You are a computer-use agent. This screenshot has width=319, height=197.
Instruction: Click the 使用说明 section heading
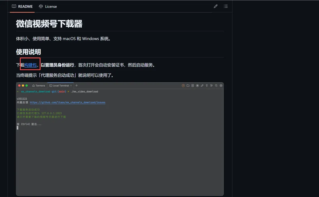[28, 52]
